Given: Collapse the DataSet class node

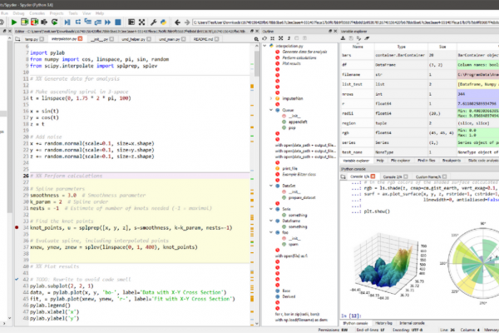Looking at the screenshot, I should [x=271, y=186].
